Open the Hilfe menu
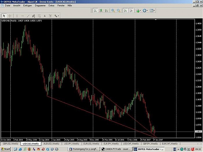 [70, 6]
